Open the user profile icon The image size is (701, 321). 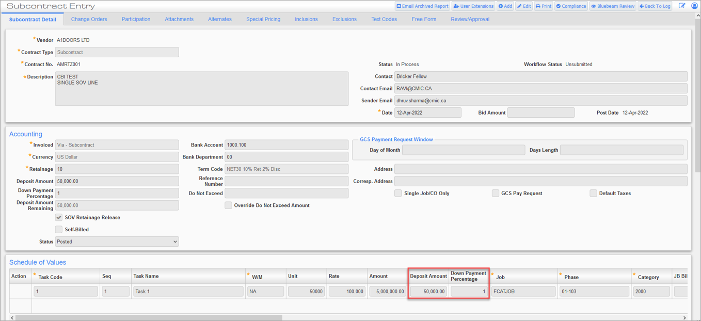(694, 6)
